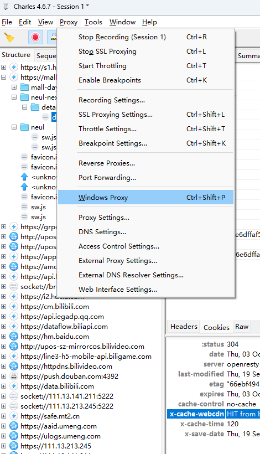Click globe icon of https://111.13.213.245
Image resolution: width=260 pixels, height=454 pixels.
[x=14, y=446]
